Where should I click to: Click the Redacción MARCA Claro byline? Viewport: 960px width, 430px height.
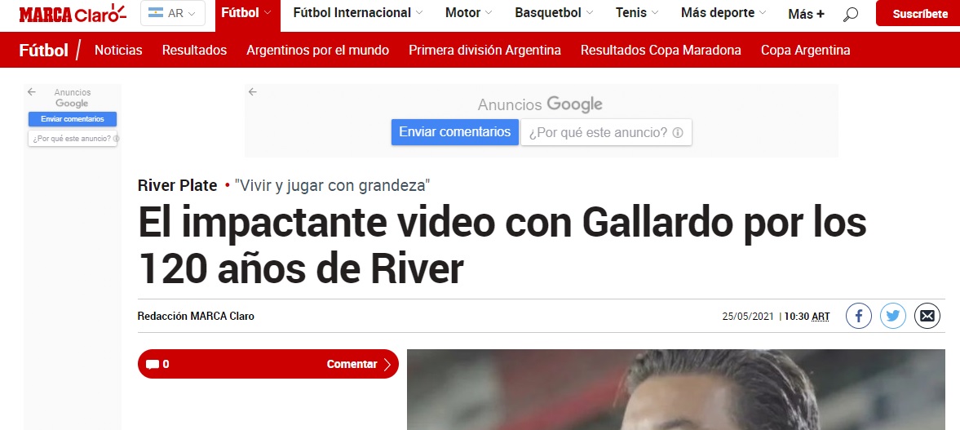tap(196, 316)
